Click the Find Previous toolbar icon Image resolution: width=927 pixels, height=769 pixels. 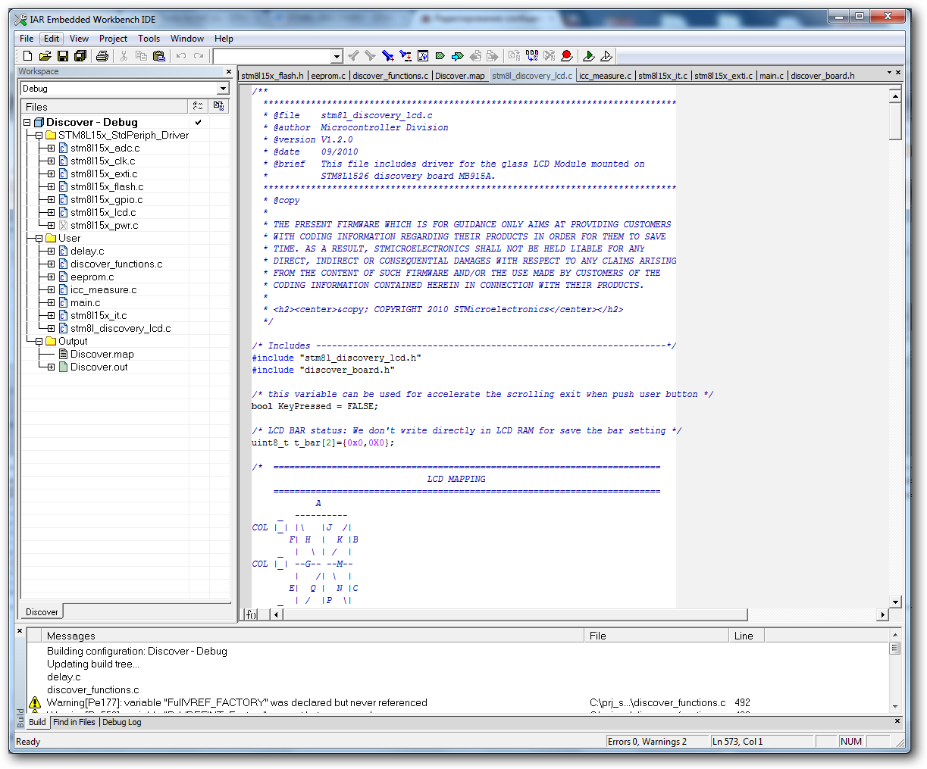click(x=353, y=56)
